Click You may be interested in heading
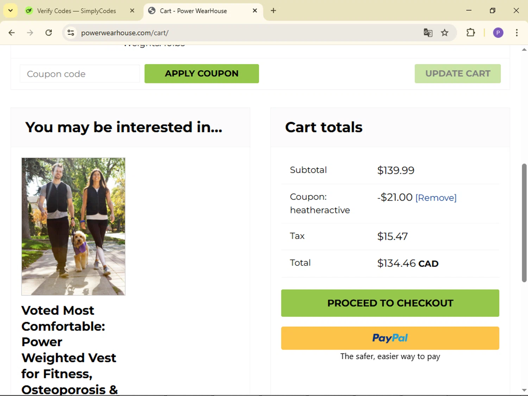This screenshot has width=528, height=396. pos(124,127)
